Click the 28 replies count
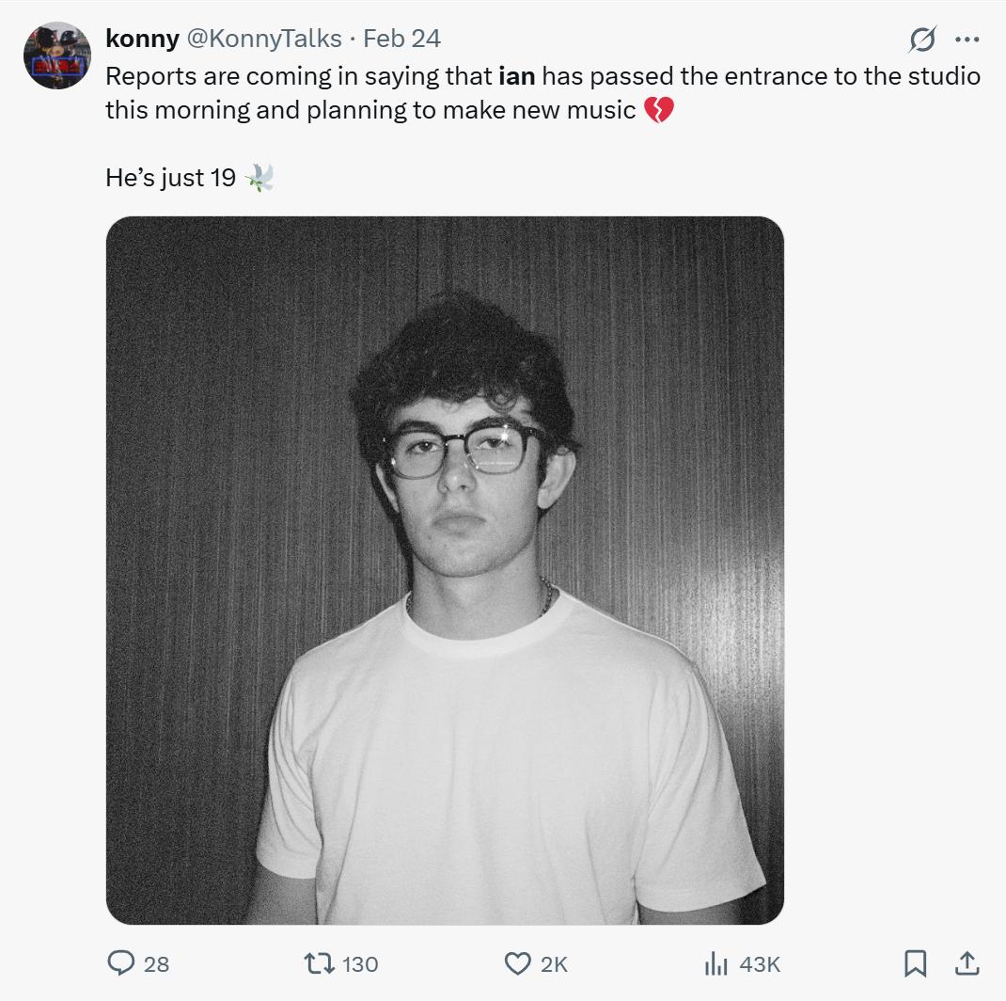1006x1001 pixels. [x=157, y=964]
